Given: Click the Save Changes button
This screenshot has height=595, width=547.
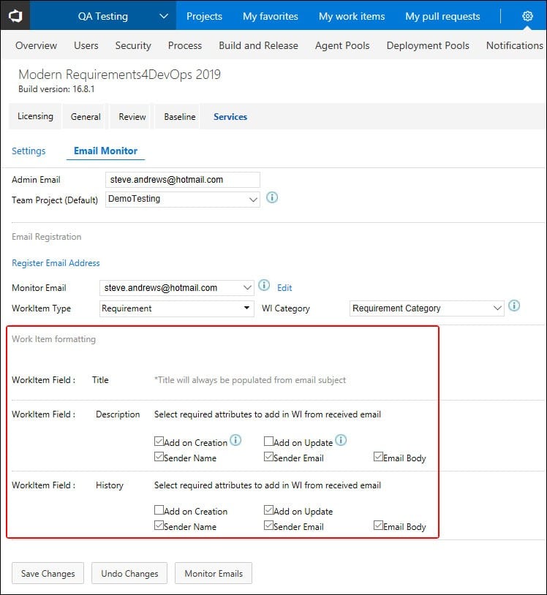Looking at the screenshot, I should 48,573.
